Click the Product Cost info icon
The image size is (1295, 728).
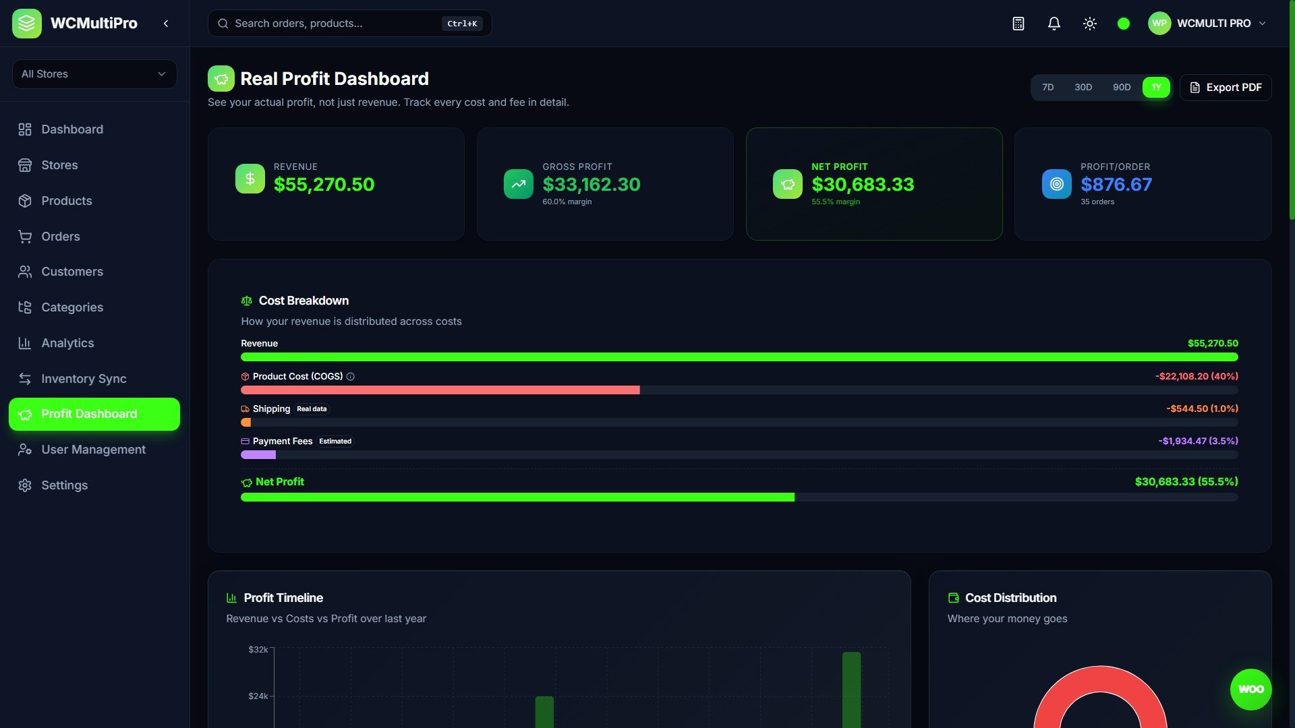tap(351, 377)
